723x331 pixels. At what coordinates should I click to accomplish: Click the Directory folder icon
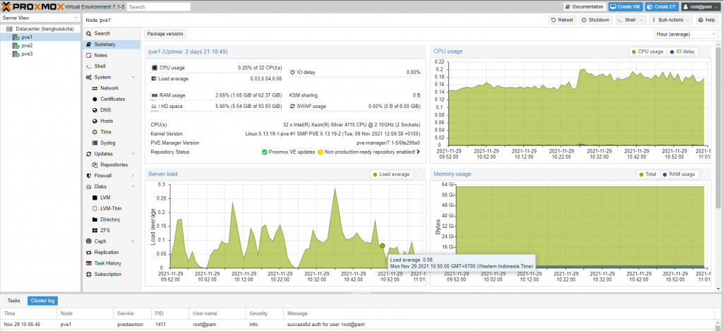[x=95, y=219]
